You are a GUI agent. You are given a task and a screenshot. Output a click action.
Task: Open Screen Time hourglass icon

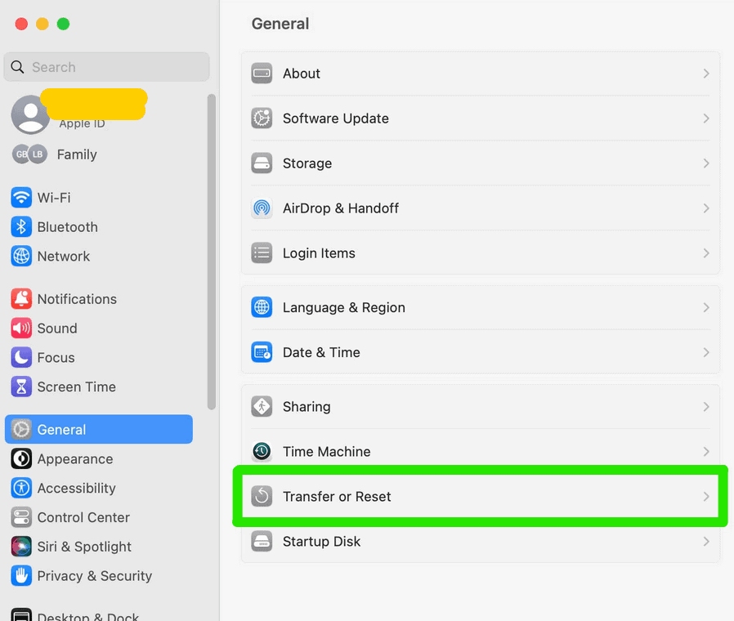click(x=20, y=387)
